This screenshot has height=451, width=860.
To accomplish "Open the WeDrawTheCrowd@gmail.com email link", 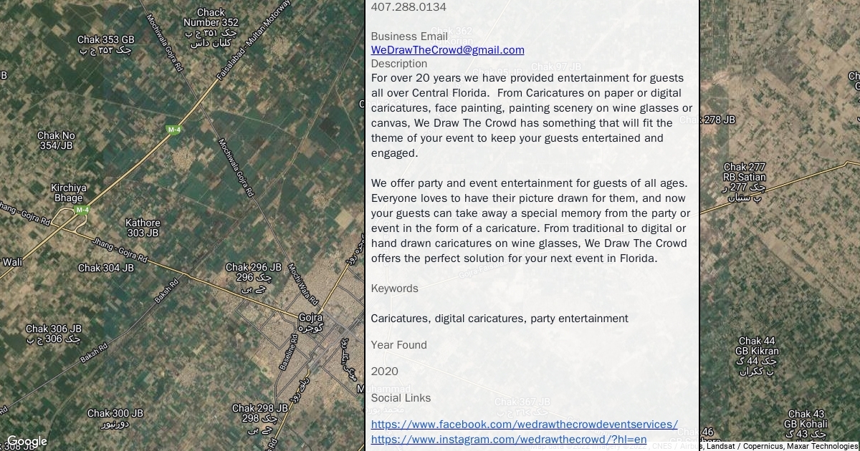I will click(x=447, y=50).
